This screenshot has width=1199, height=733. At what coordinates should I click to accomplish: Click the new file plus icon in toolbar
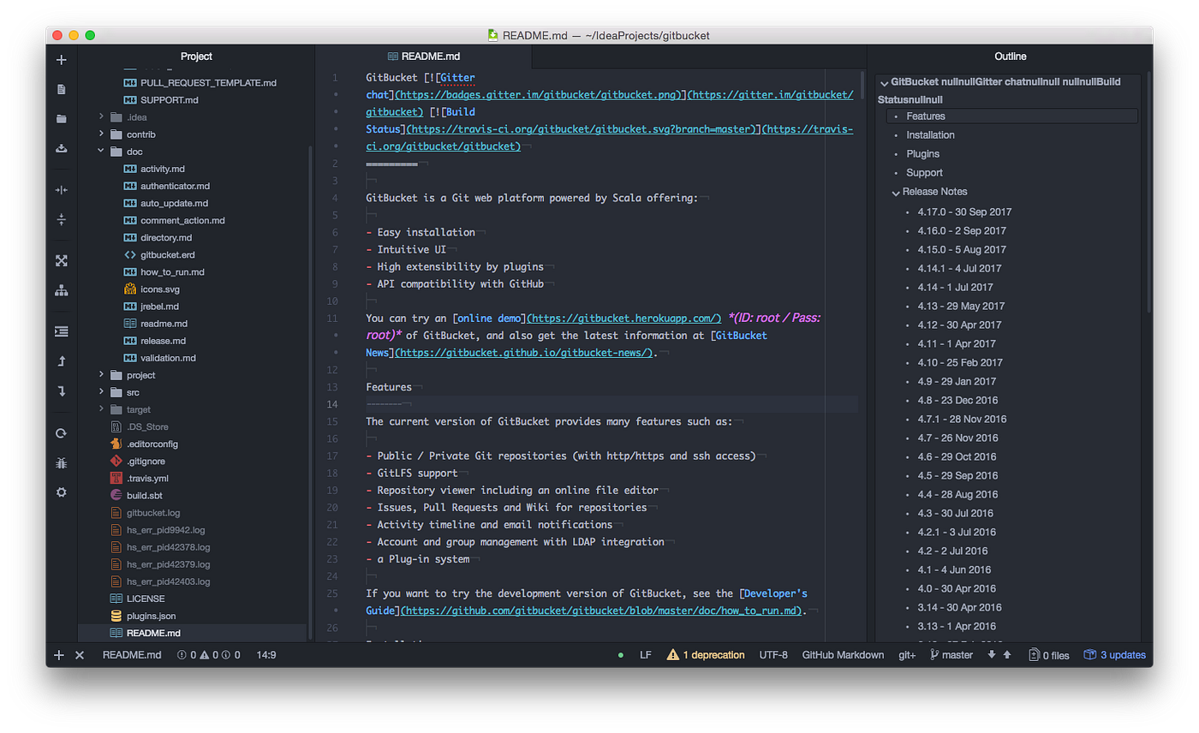61,60
